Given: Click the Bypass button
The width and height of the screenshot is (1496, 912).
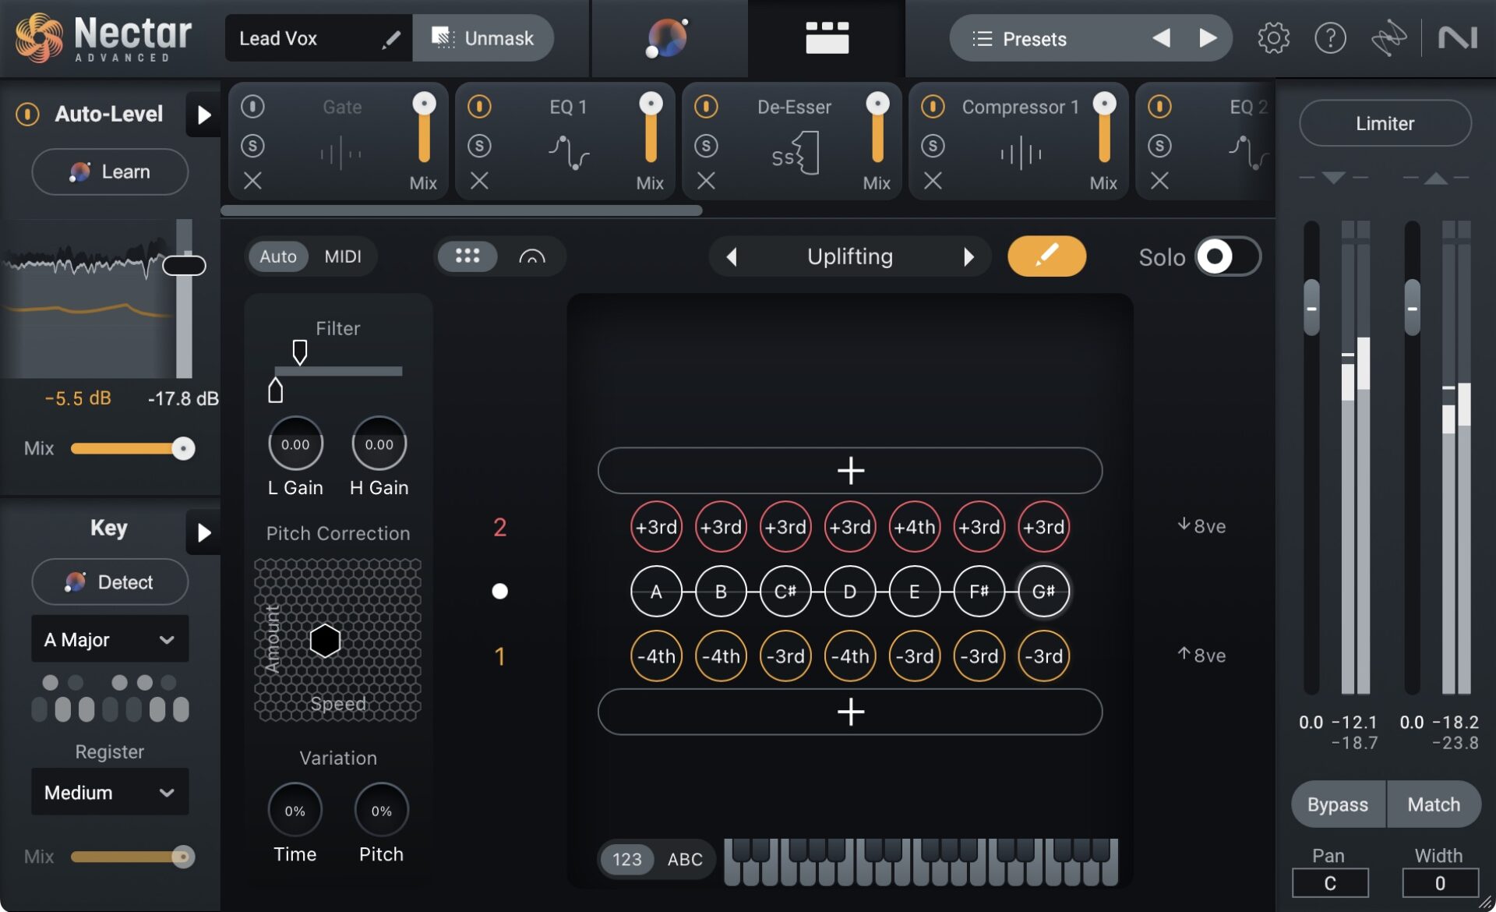Looking at the screenshot, I should click(1337, 804).
